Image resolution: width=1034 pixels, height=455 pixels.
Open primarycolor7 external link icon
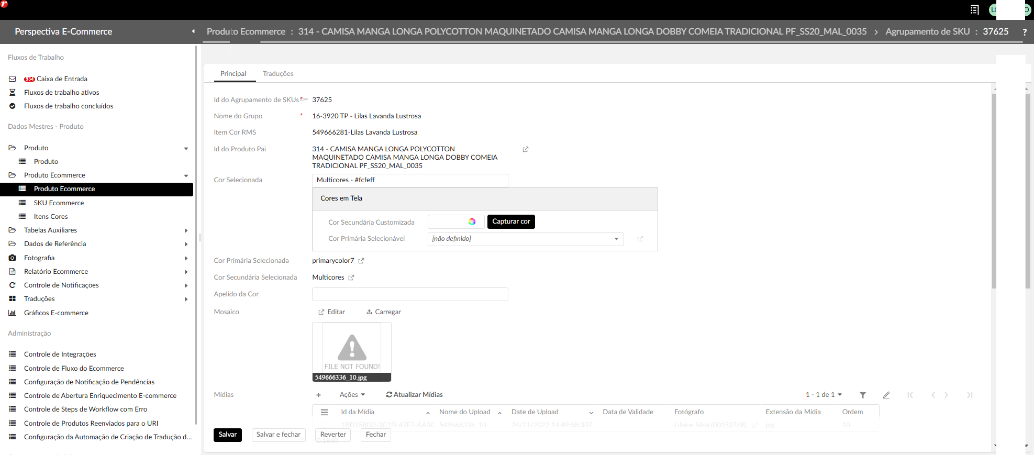[361, 261]
